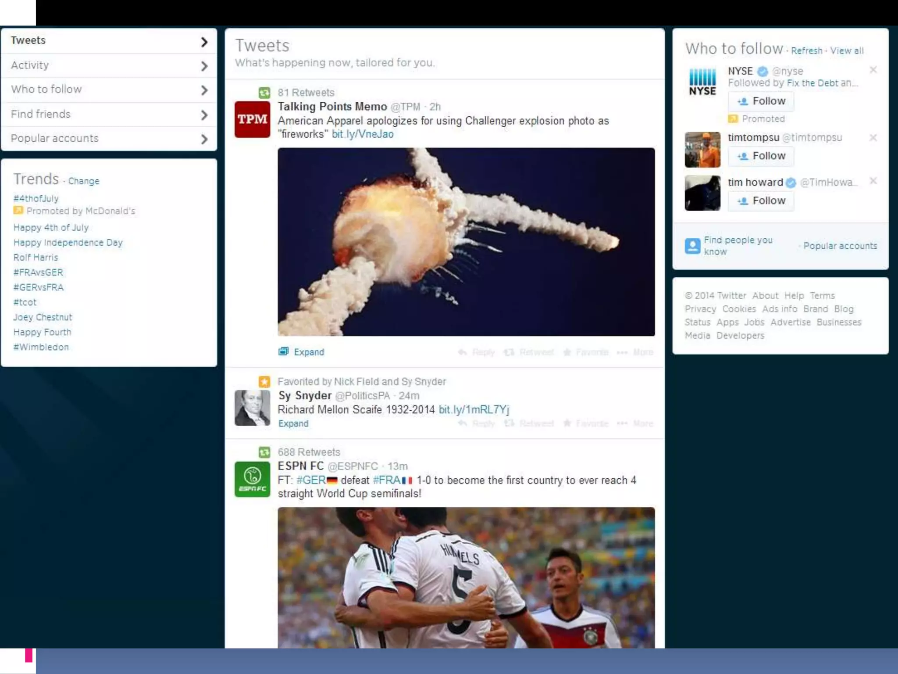Click the promoted icon by McDonald's

click(18, 211)
